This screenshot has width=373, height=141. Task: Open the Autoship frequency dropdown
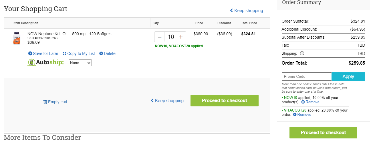coord(80,63)
